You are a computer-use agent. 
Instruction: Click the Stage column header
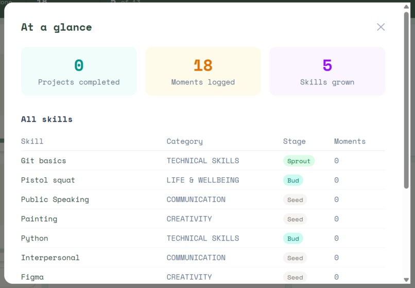point(295,142)
